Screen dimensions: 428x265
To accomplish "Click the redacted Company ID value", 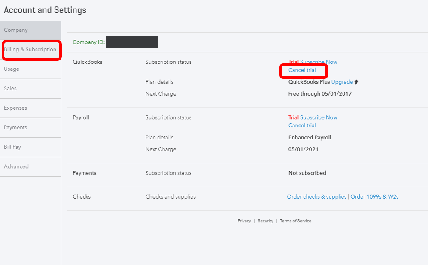I will click(132, 42).
